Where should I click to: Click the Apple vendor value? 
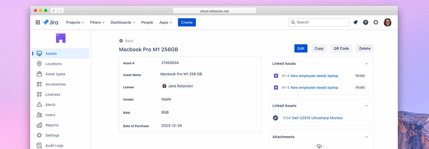click(x=166, y=99)
